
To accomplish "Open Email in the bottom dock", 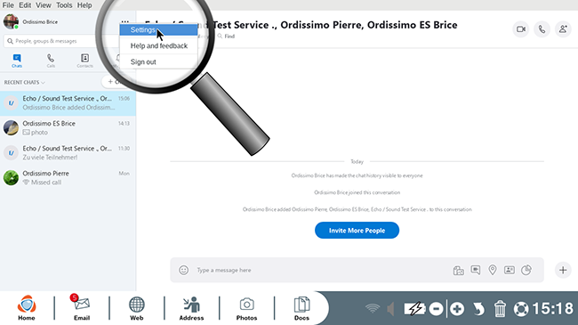I will coord(82,308).
